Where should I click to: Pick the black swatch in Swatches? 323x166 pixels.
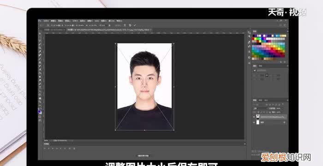click(x=254, y=36)
